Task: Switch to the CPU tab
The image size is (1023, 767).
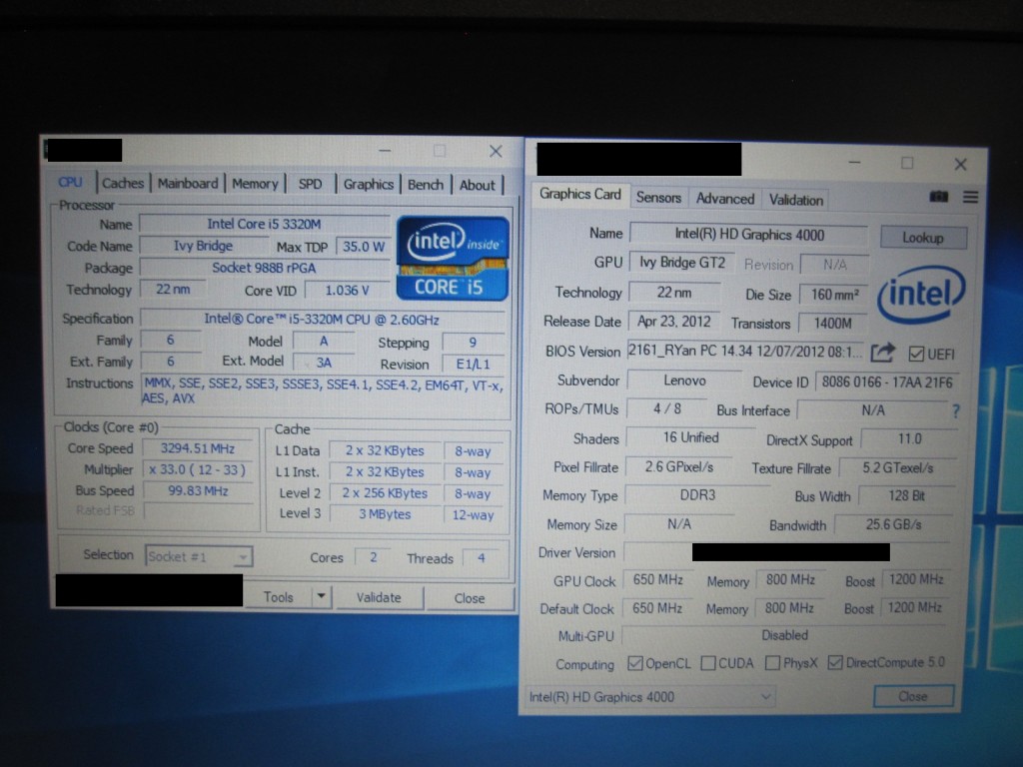Action: (x=71, y=183)
